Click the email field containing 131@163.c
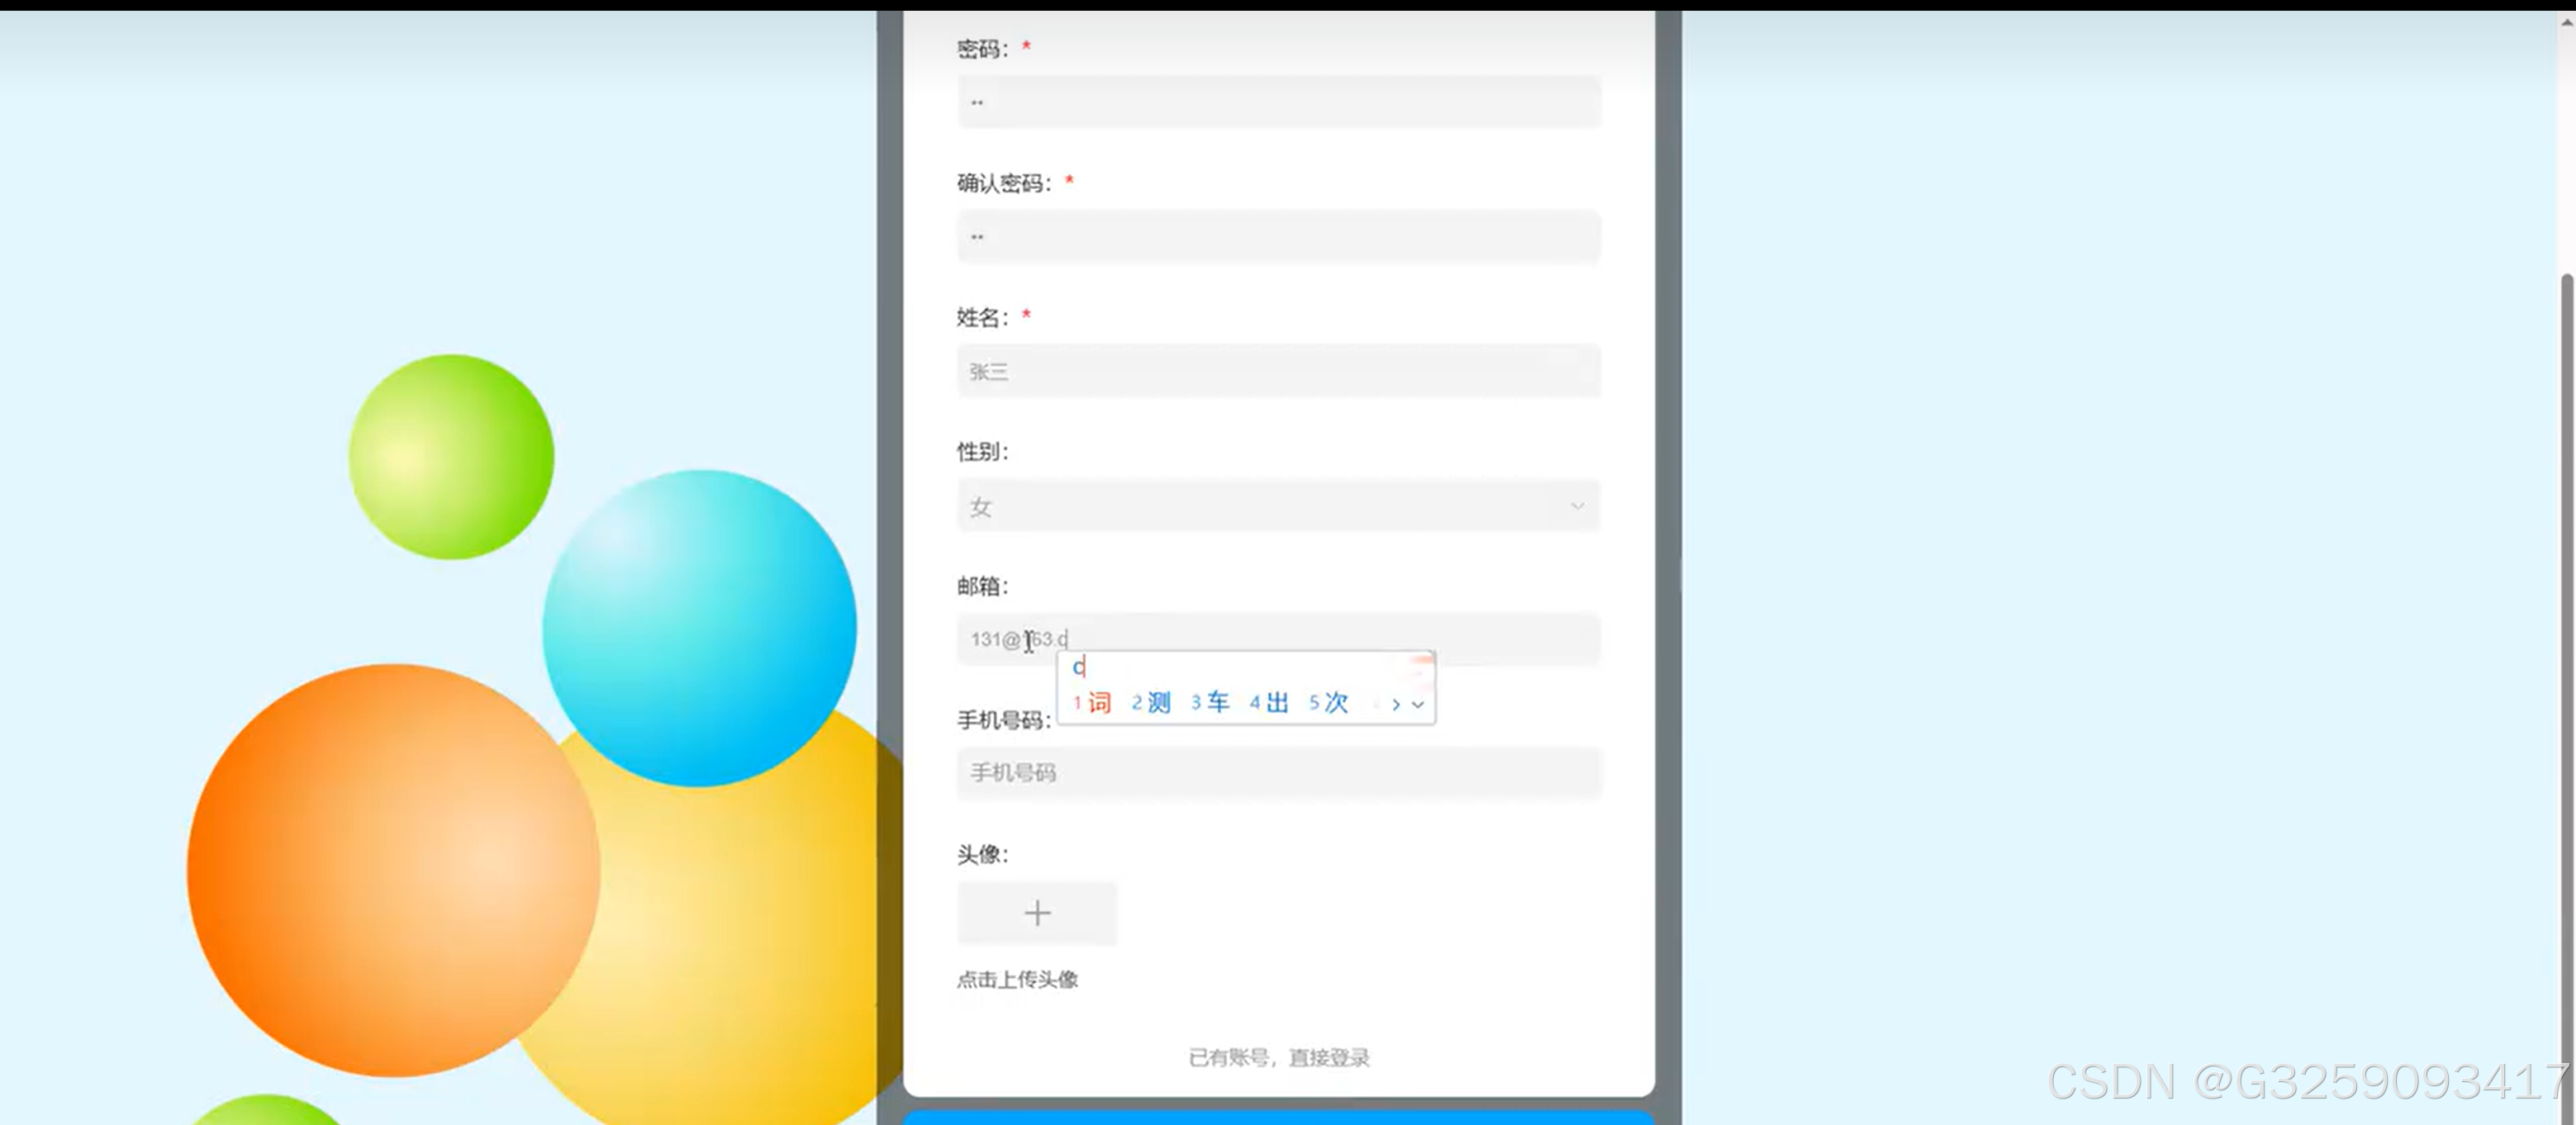The width and height of the screenshot is (2576, 1125). point(1278,639)
